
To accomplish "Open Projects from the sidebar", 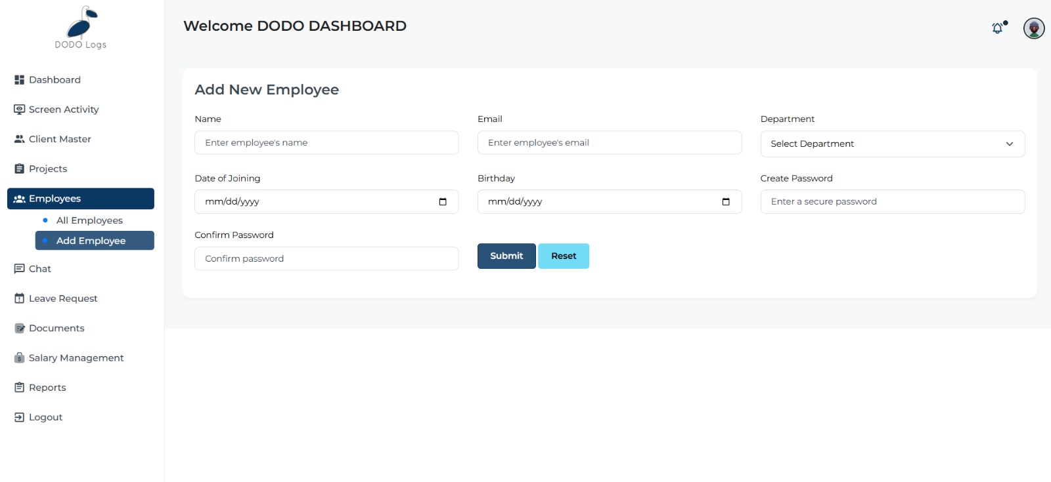I will (48, 169).
